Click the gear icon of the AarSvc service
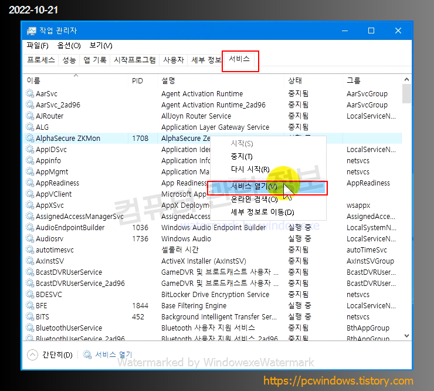 pyautogui.click(x=30, y=93)
